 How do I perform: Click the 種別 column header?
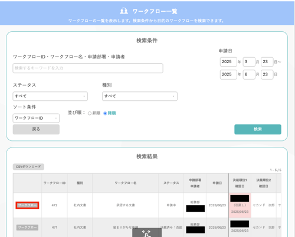(80, 183)
